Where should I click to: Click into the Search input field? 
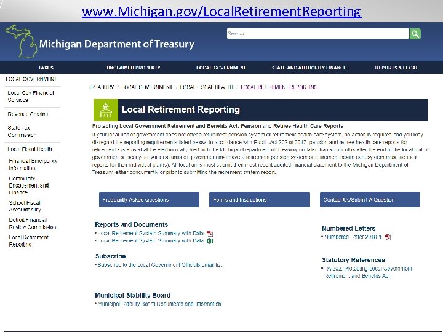(318, 34)
